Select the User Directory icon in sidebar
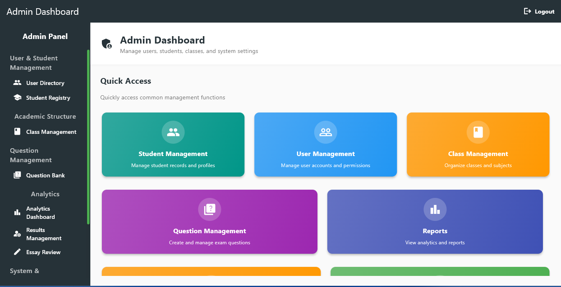Image resolution: width=561 pixels, height=287 pixels. tap(17, 83)
